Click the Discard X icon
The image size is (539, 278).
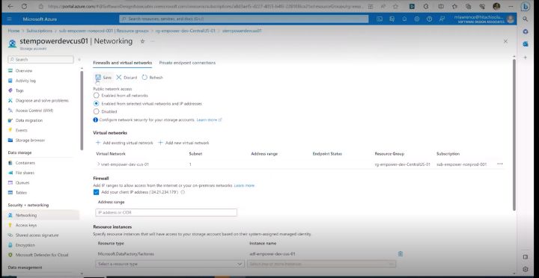coord(119,78)
